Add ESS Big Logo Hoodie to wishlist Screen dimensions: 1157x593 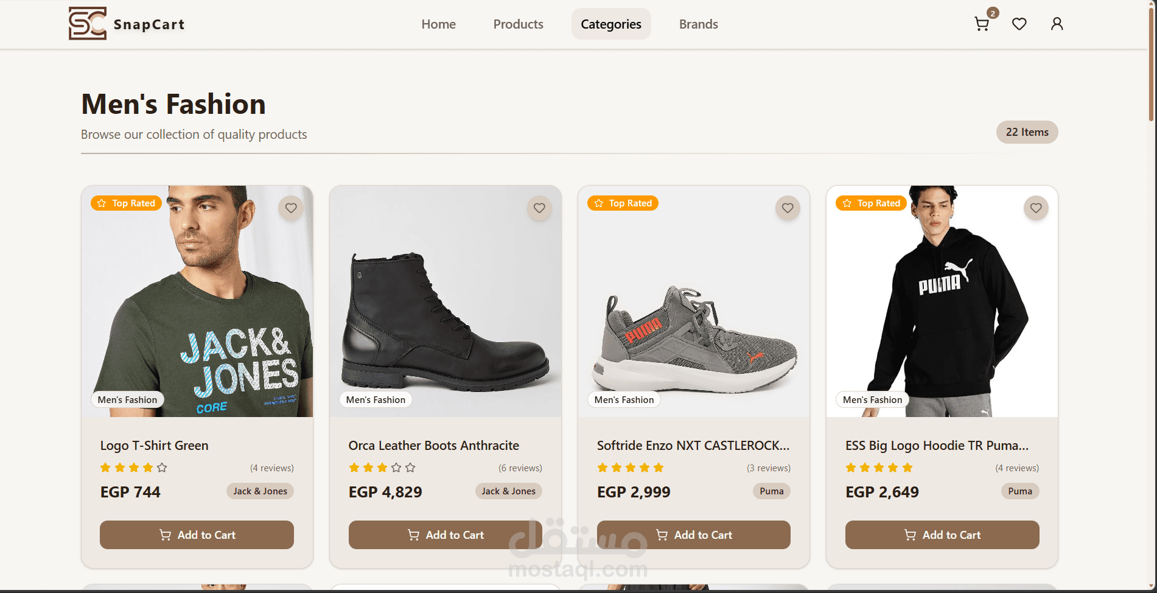pos(1036,208)
